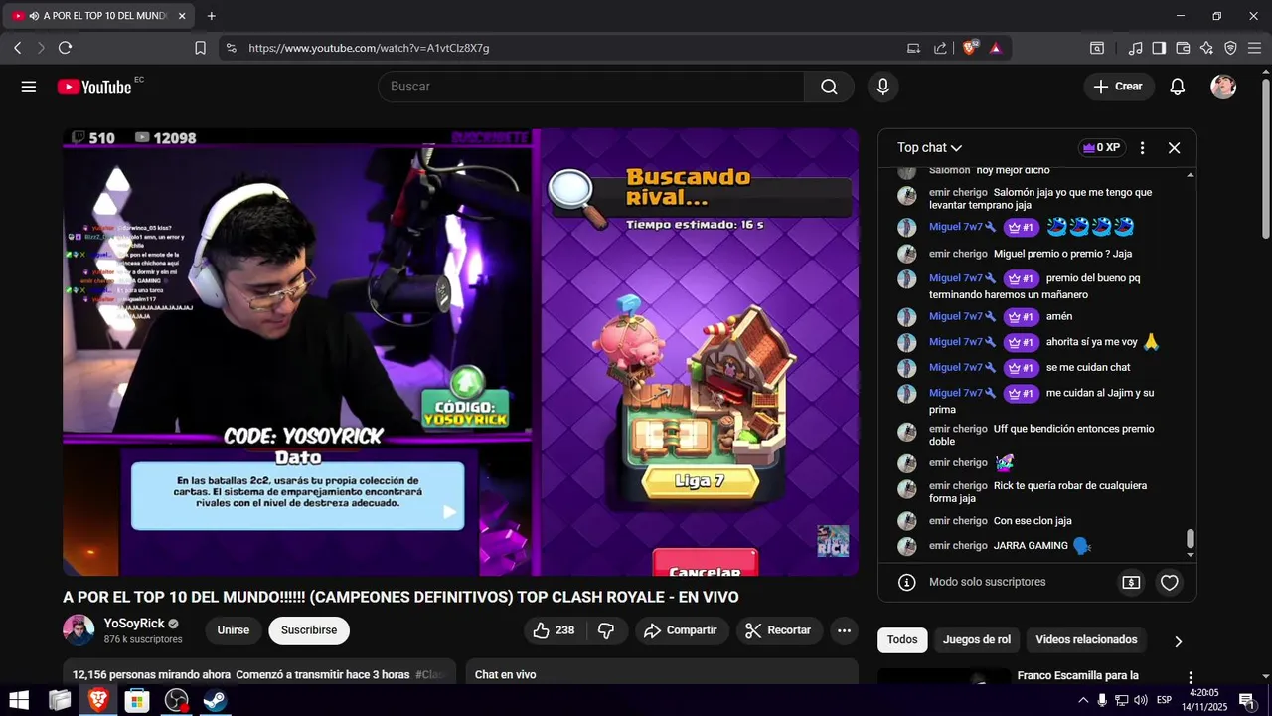View site information in the address bar

point(231,48)
